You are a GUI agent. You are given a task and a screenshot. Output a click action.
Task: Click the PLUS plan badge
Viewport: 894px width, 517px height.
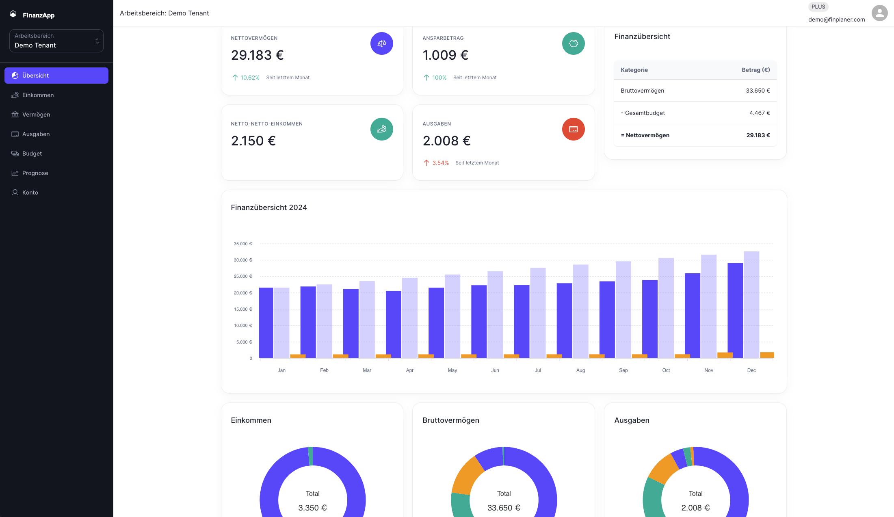(818, 7)
